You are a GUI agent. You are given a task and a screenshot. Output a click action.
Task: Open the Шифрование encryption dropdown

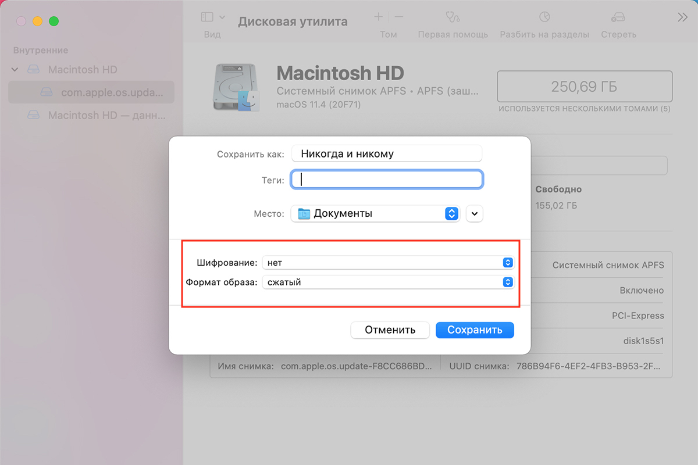coord(388,263)
